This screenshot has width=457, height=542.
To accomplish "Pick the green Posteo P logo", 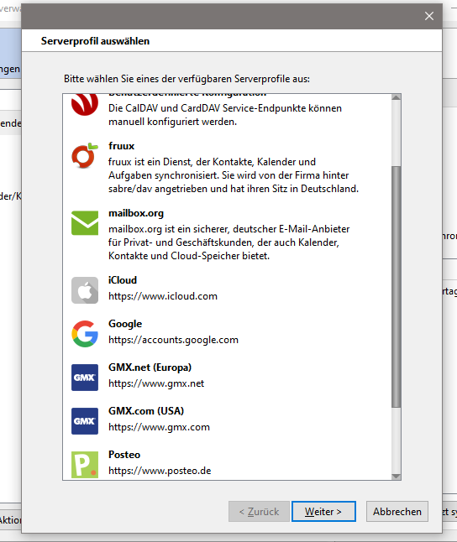I will (x=85, y=465).
